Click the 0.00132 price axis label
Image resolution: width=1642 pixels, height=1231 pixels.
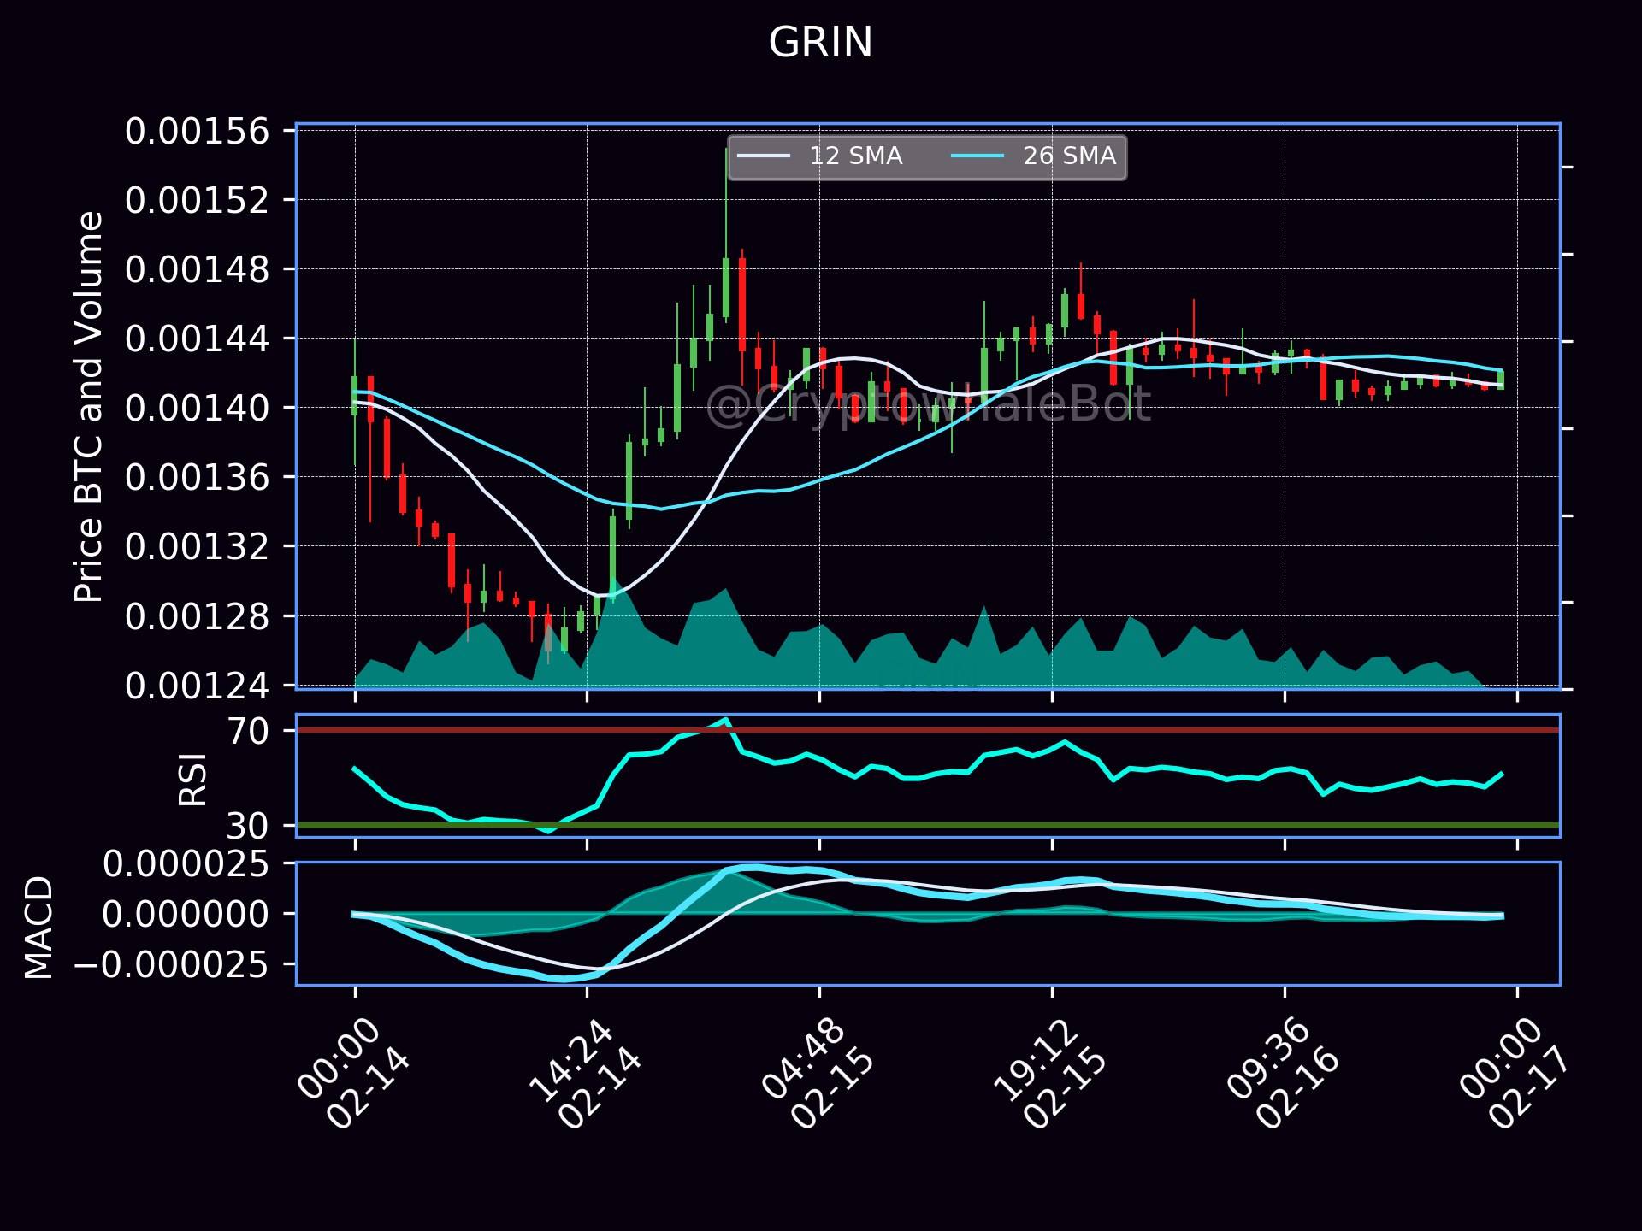[x=197, y=545]
